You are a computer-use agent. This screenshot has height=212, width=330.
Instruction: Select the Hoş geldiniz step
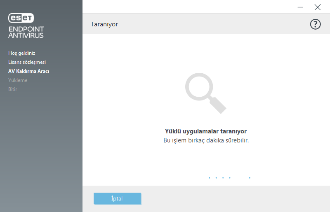pos(22,53)
